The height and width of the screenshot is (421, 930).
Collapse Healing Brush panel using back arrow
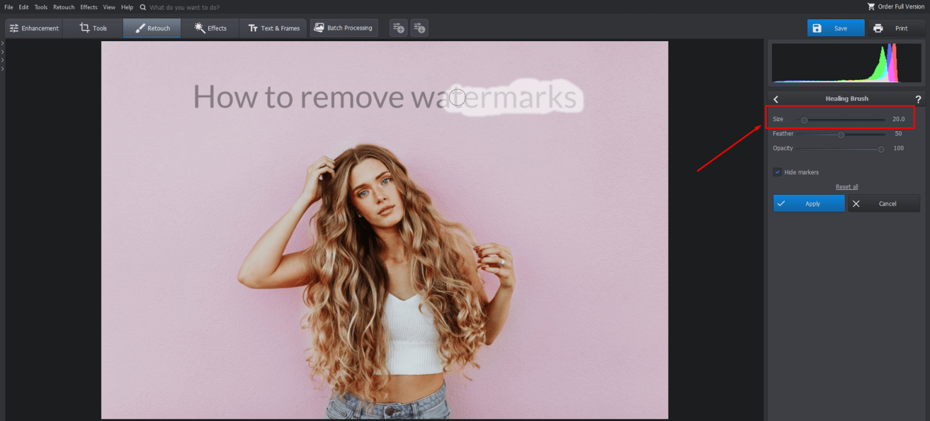(776, 99)
